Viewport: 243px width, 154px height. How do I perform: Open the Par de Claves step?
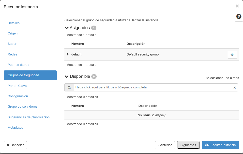pos(18,86)
